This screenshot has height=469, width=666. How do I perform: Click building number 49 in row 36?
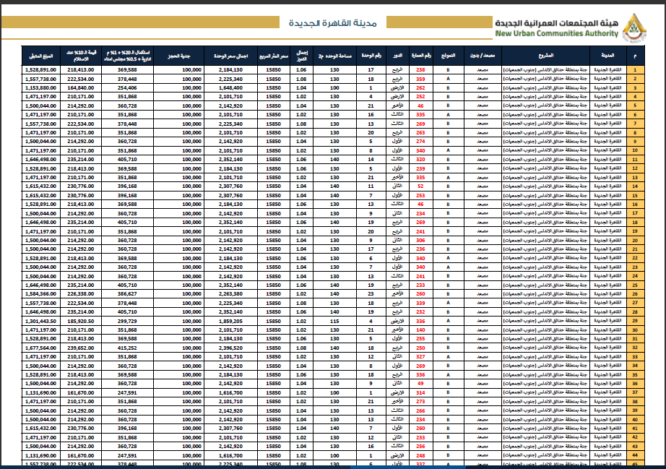point(420,384)
